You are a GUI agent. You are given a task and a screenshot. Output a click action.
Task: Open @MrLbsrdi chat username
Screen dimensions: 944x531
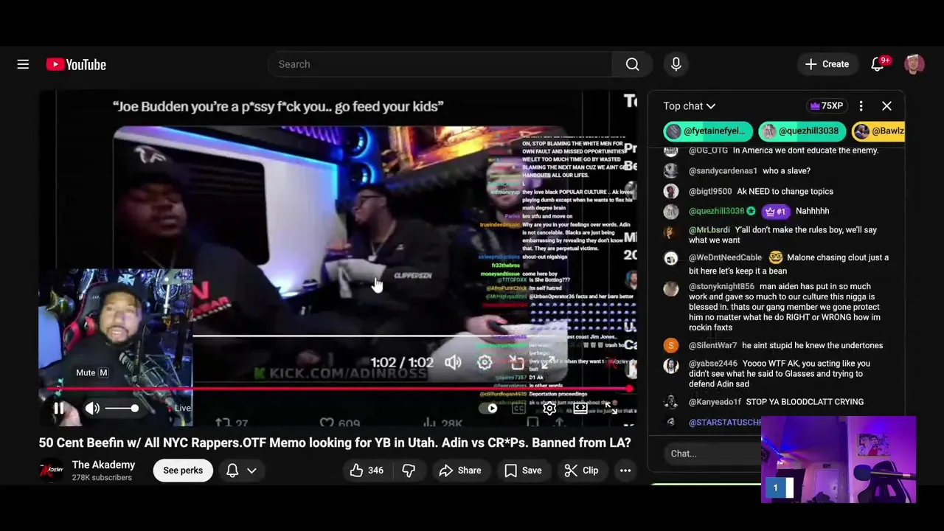709,230
